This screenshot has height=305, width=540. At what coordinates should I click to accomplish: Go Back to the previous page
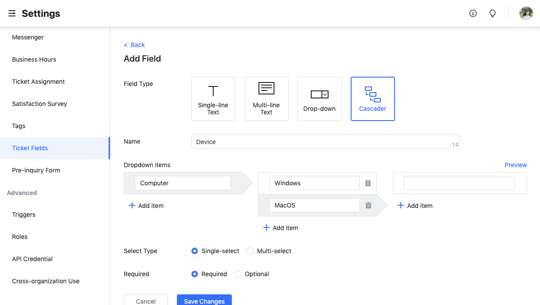pyautogui.click(x=134, y=45)
